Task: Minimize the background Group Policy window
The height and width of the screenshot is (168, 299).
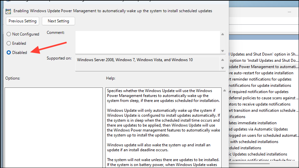Action: click(289, 12)
